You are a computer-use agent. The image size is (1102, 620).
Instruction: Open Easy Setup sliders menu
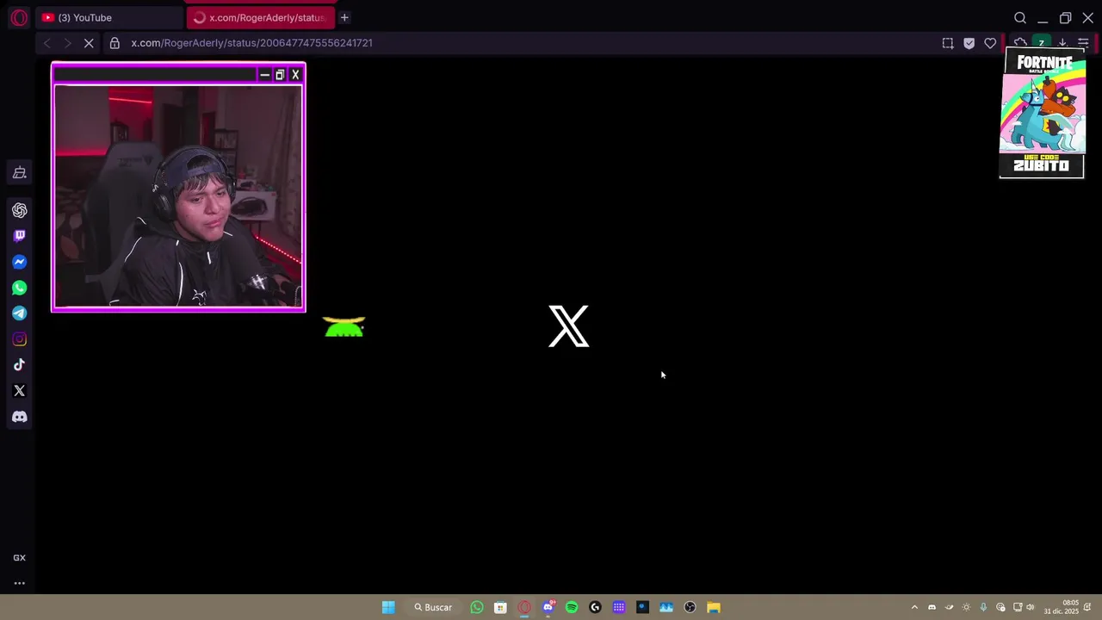pyautogui.click(x=1083, y=42)
